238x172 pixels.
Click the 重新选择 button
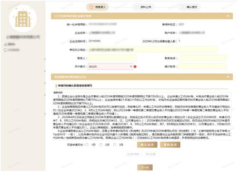[x=170, y=144]
